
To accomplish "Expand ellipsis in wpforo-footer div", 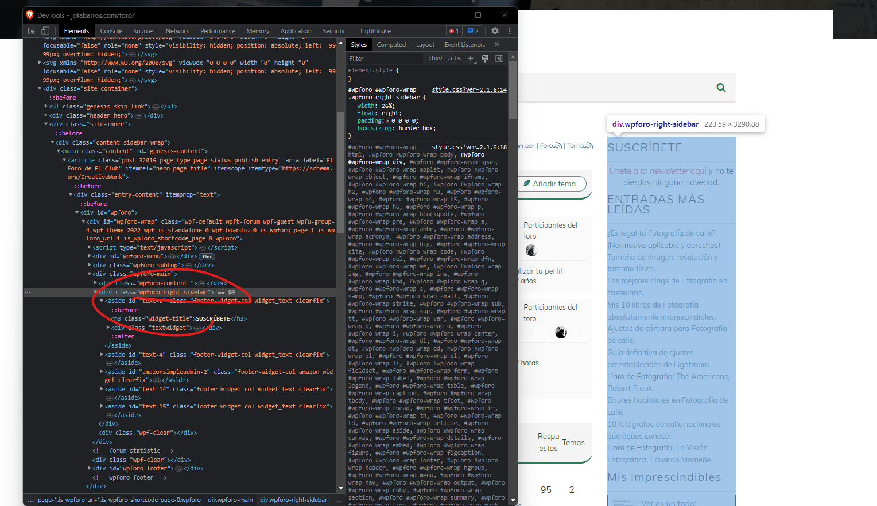I will coord(178,469).
